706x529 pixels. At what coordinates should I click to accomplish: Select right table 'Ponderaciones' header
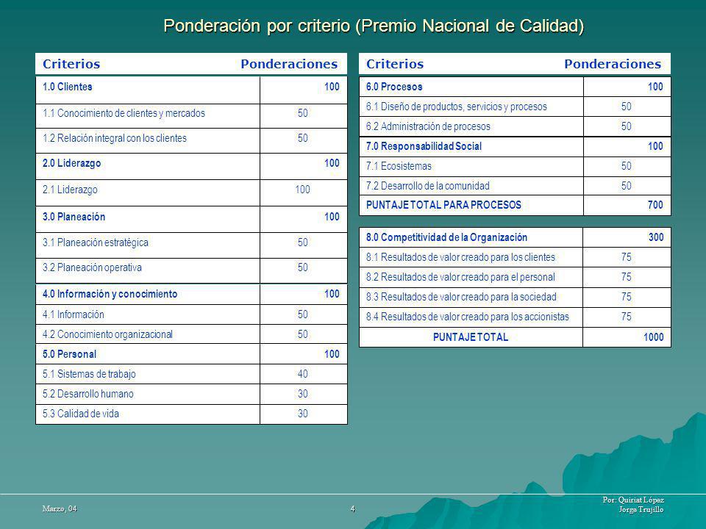(613, 64)
